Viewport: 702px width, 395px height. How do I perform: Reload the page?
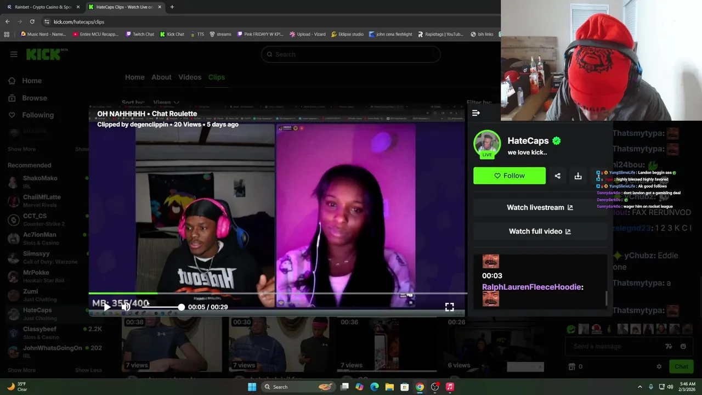point(32,21)
